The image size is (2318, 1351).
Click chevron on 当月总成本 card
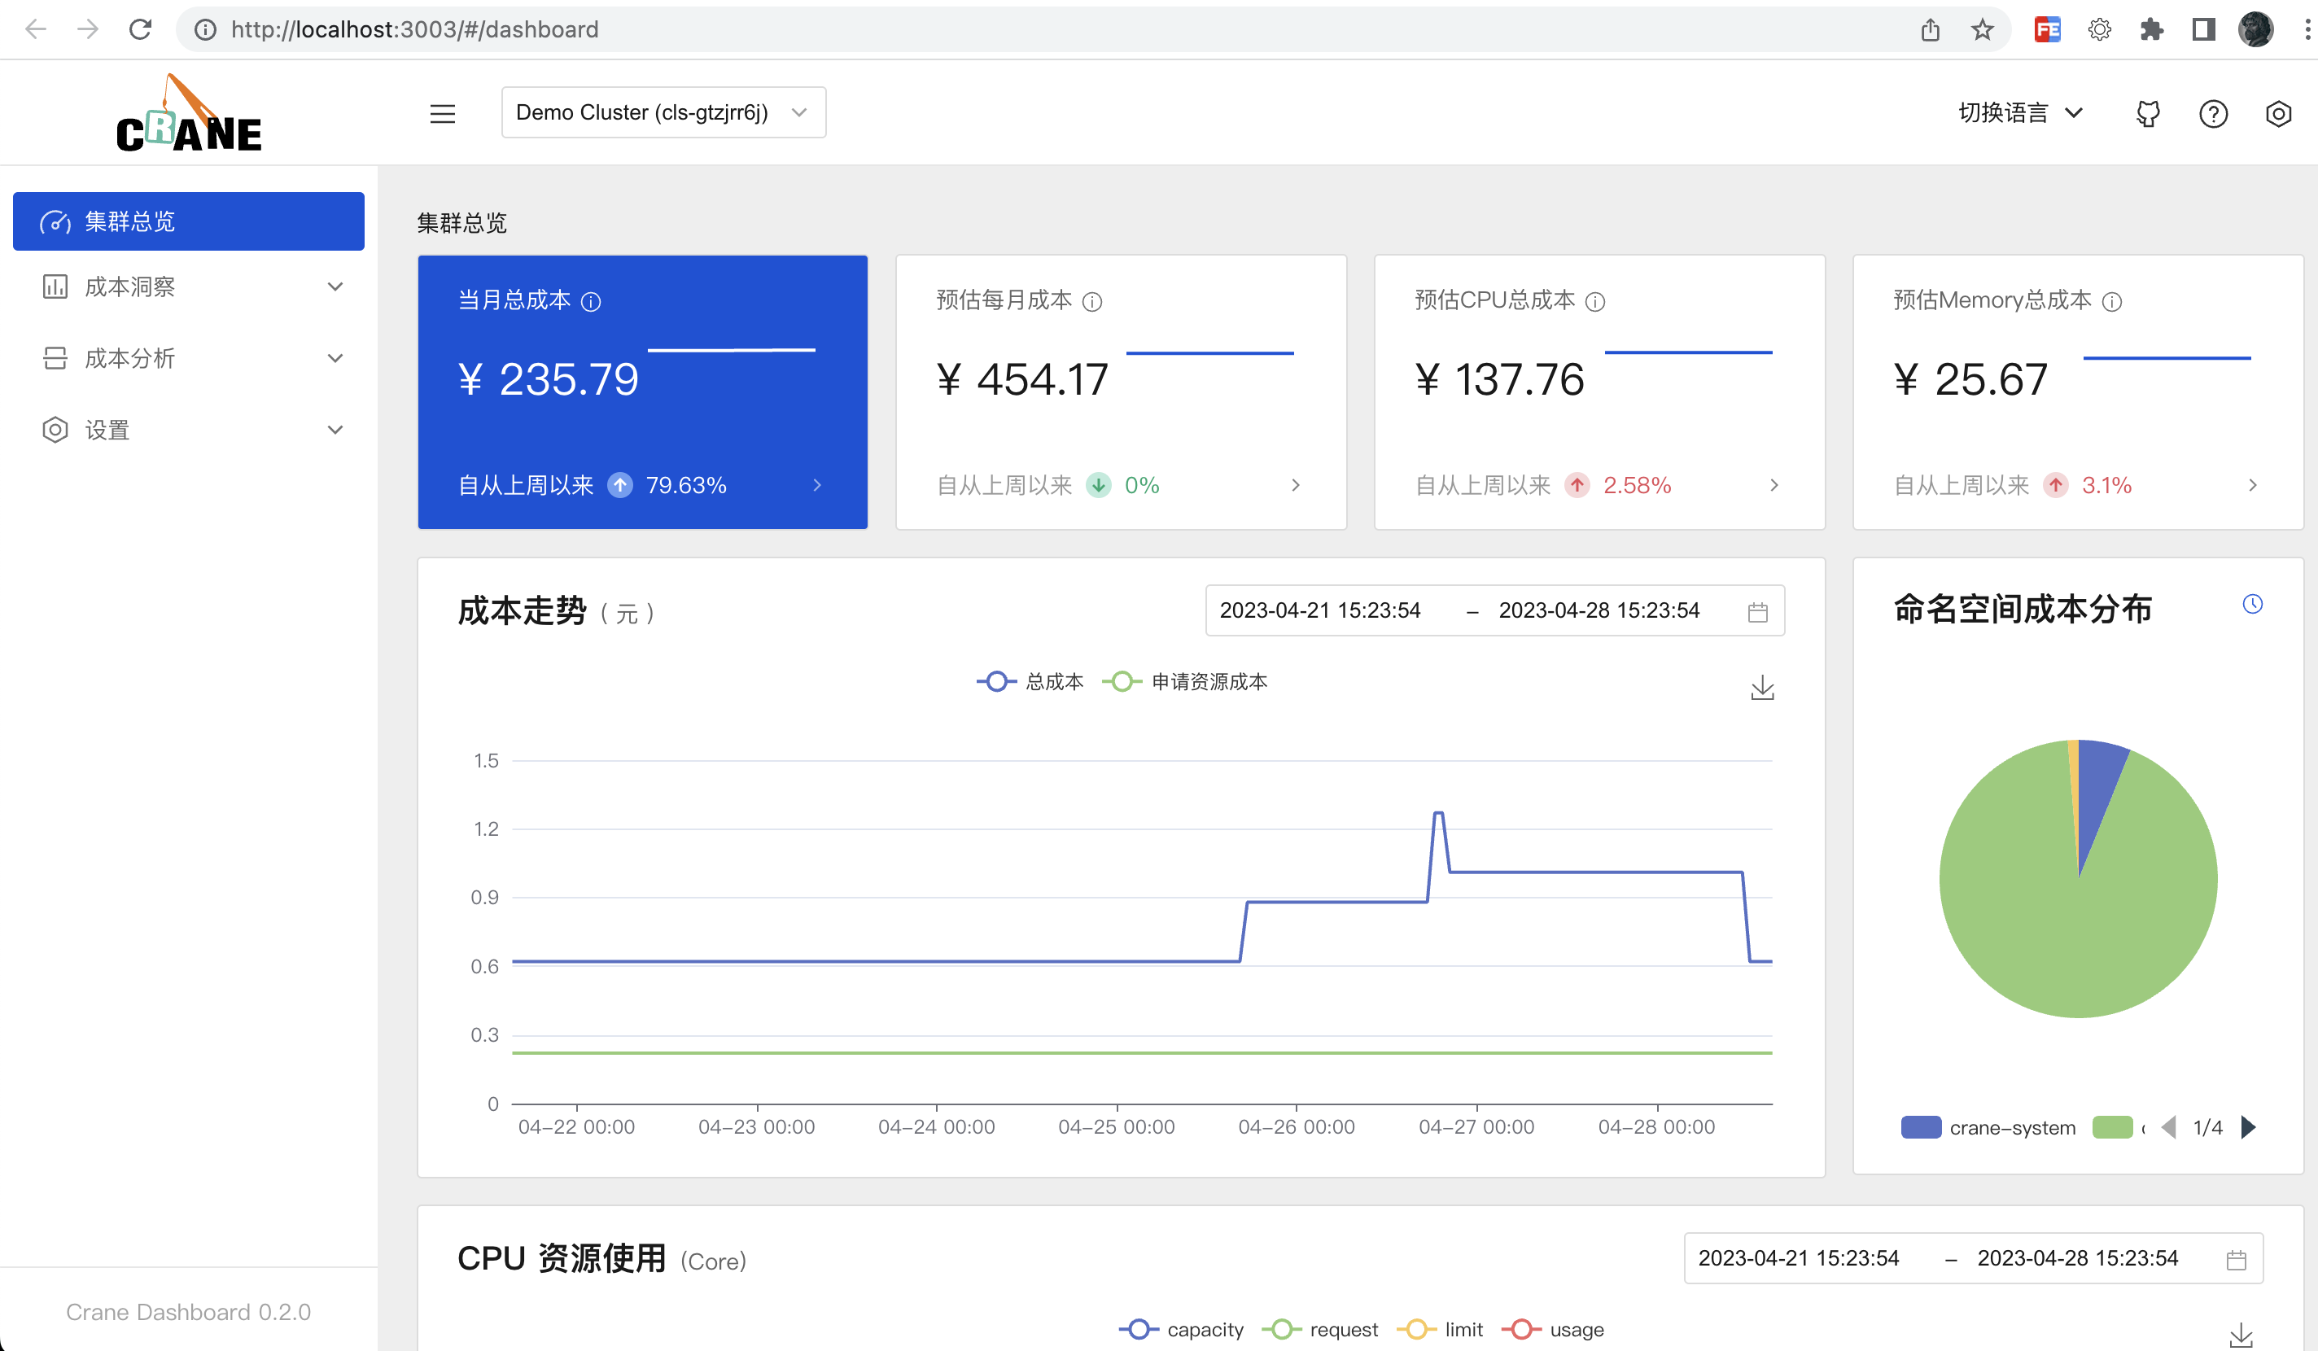(x=817, y=485)
